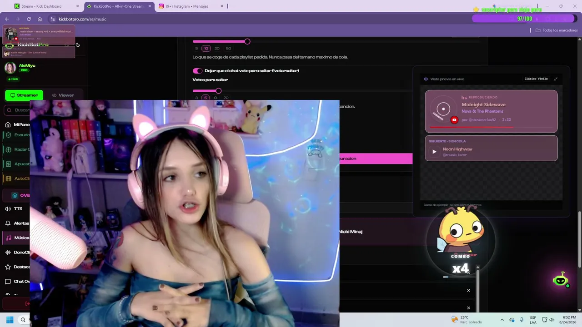The height and width of the screenshot is (327, 582).
Task: Click the KickBotPro logo
Action: coord(27,45)
